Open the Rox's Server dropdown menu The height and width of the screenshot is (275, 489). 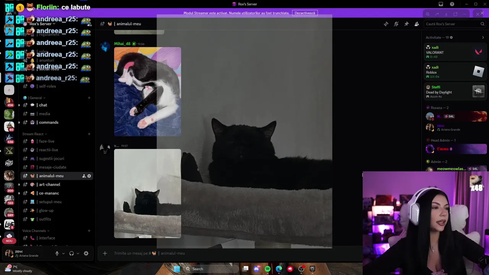click(x=43, y=24)
